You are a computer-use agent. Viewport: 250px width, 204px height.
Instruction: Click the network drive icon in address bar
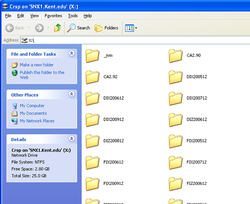point(24,40)
